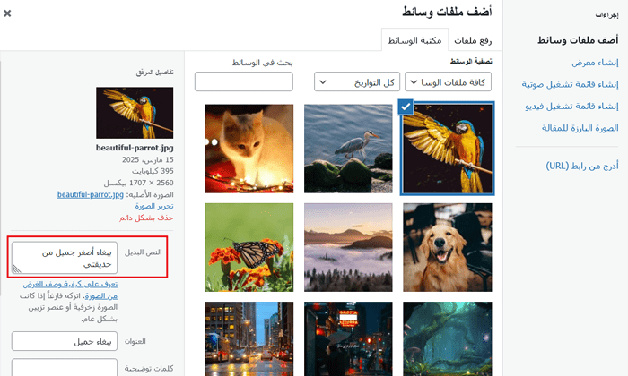628x376 pixels.
Task: Click the العنوان title field
Action: click(x=65, y=341)
